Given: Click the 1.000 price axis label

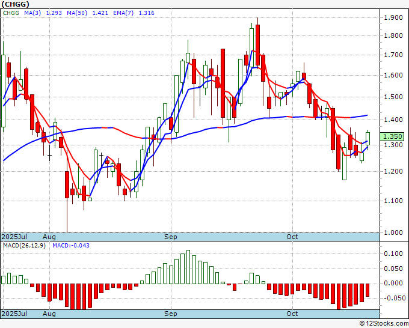Looking at the screenshot, I should pos(394,232).
